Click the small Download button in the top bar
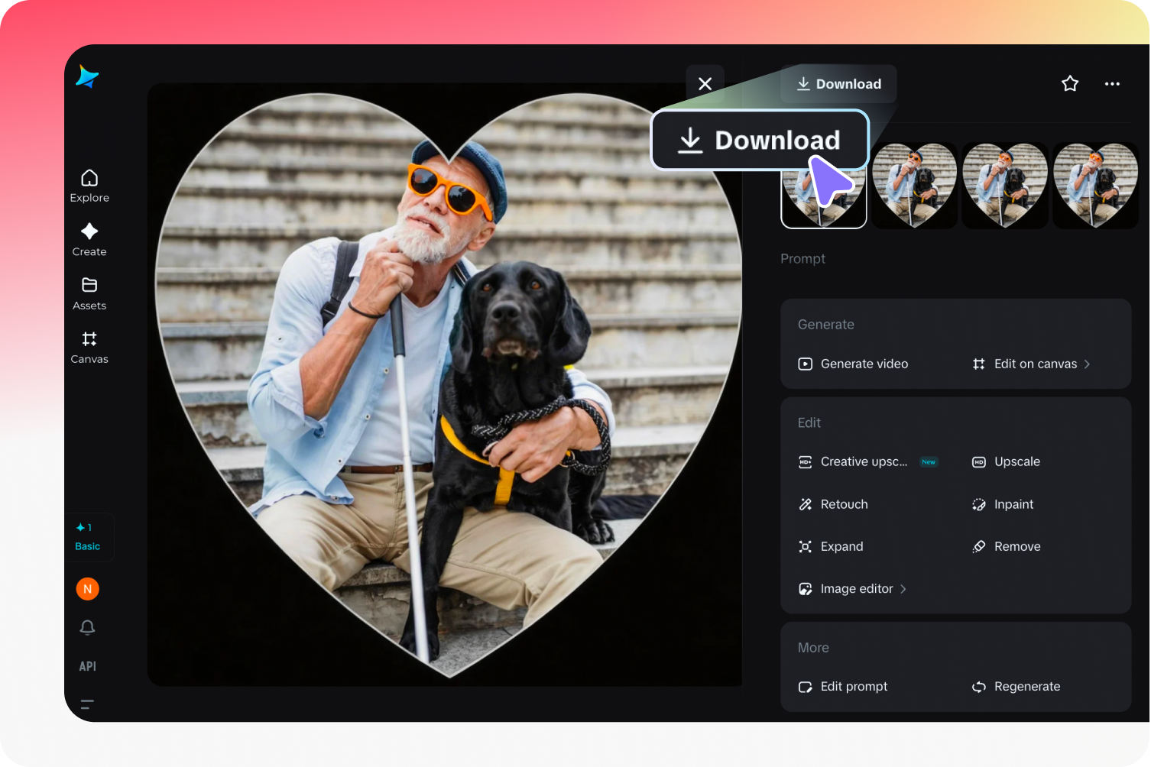This screenshot has width=1151, height=767. pyautogui.click(x=838, y=84)
